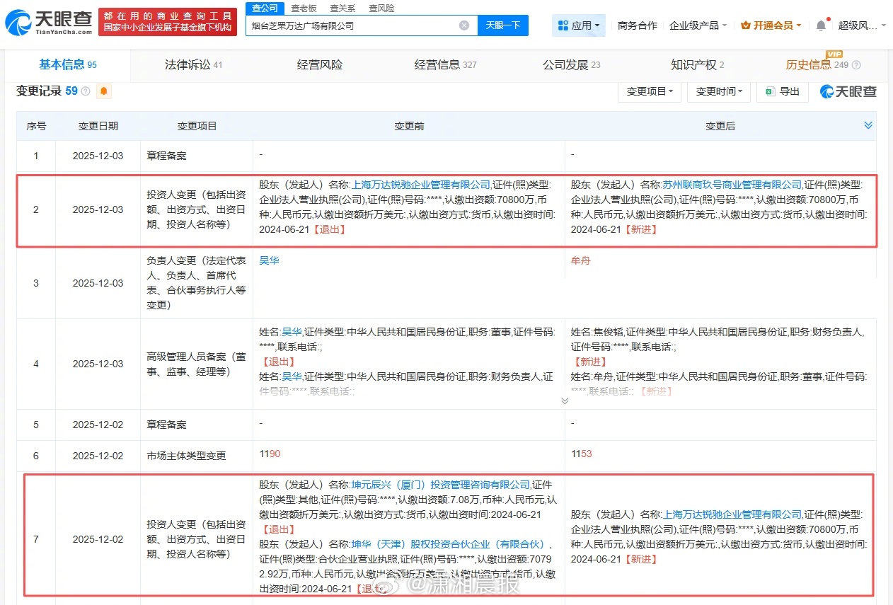Open the 应用 dropdown menu

click(578, 25)
